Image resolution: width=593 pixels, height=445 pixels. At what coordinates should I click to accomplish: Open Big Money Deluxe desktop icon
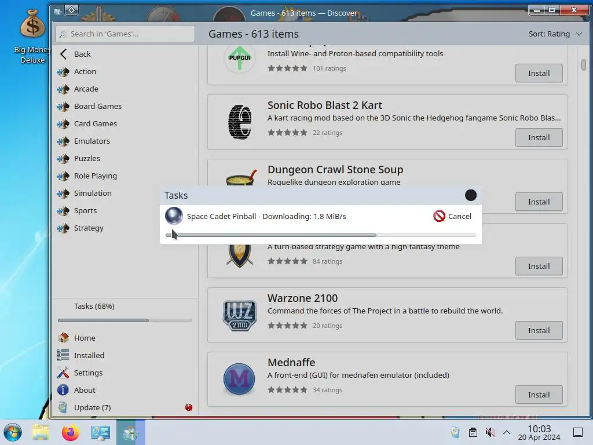pos(32,36)
